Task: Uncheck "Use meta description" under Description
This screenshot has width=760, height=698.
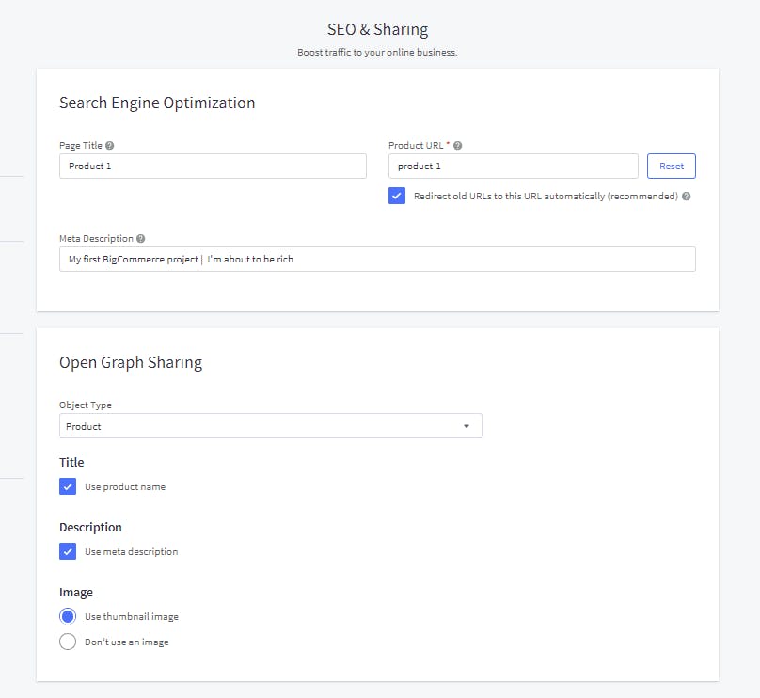Action: (x=68, y=551)
